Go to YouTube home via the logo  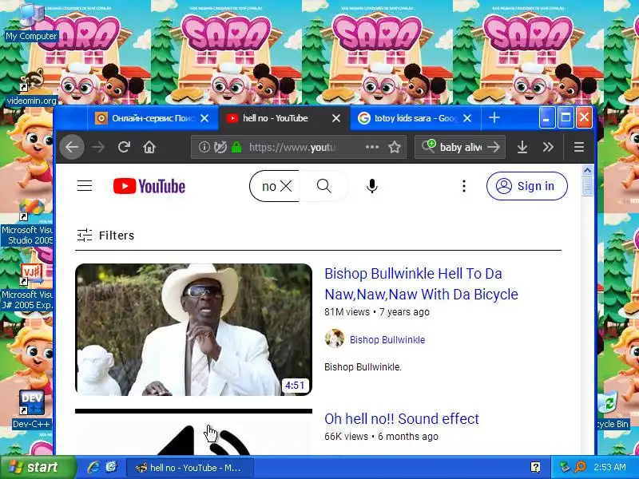tap(149, 186)
